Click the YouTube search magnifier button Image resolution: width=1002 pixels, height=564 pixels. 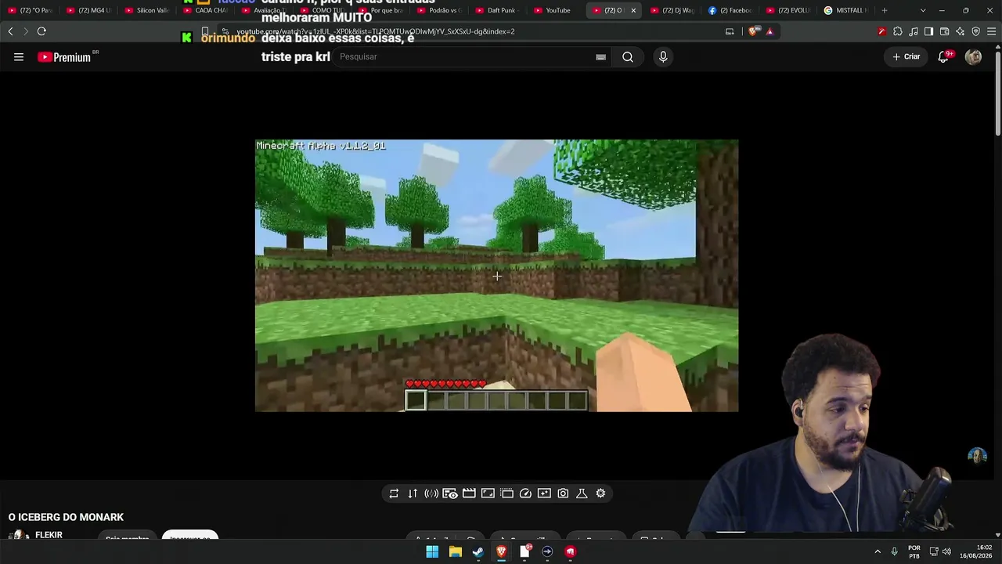[628, 57]
